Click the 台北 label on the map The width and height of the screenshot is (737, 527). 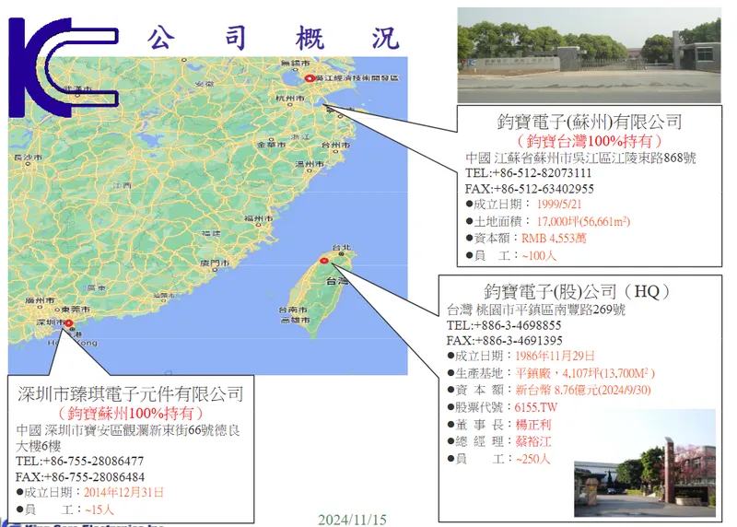[341, 248]
